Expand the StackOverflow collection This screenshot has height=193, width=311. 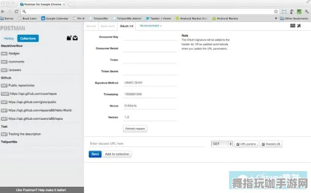tap(11, 46)
